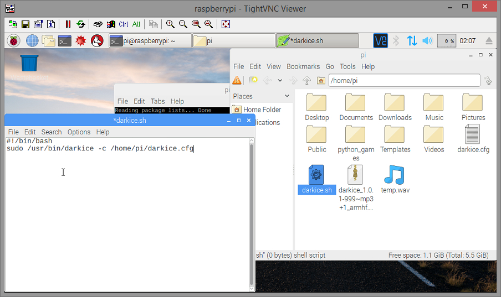Click the Go up to parent folder arrow
The width and height of the screenshot is (501, 297).
[306, 80]
